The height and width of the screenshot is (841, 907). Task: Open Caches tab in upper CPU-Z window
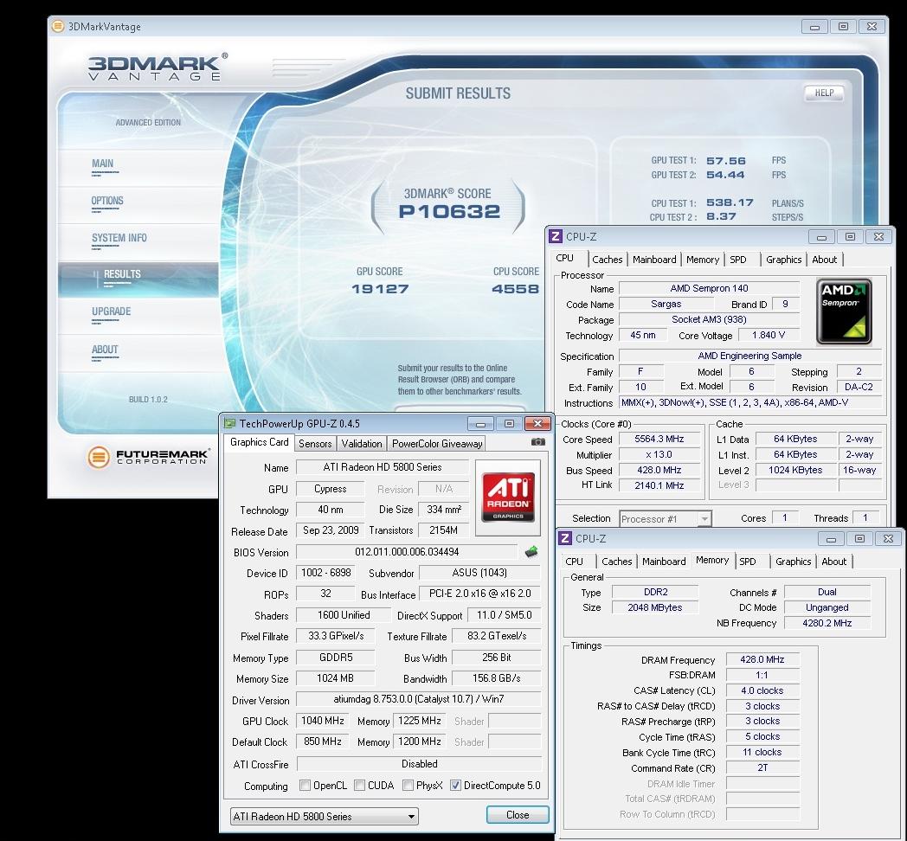[607, 260]
